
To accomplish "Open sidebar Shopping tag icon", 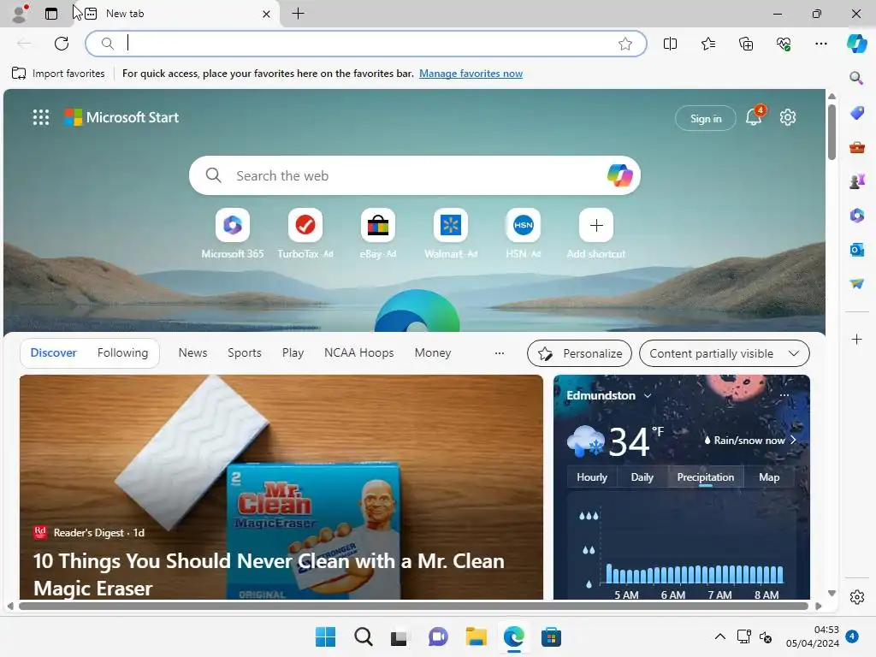I will 856,113.
